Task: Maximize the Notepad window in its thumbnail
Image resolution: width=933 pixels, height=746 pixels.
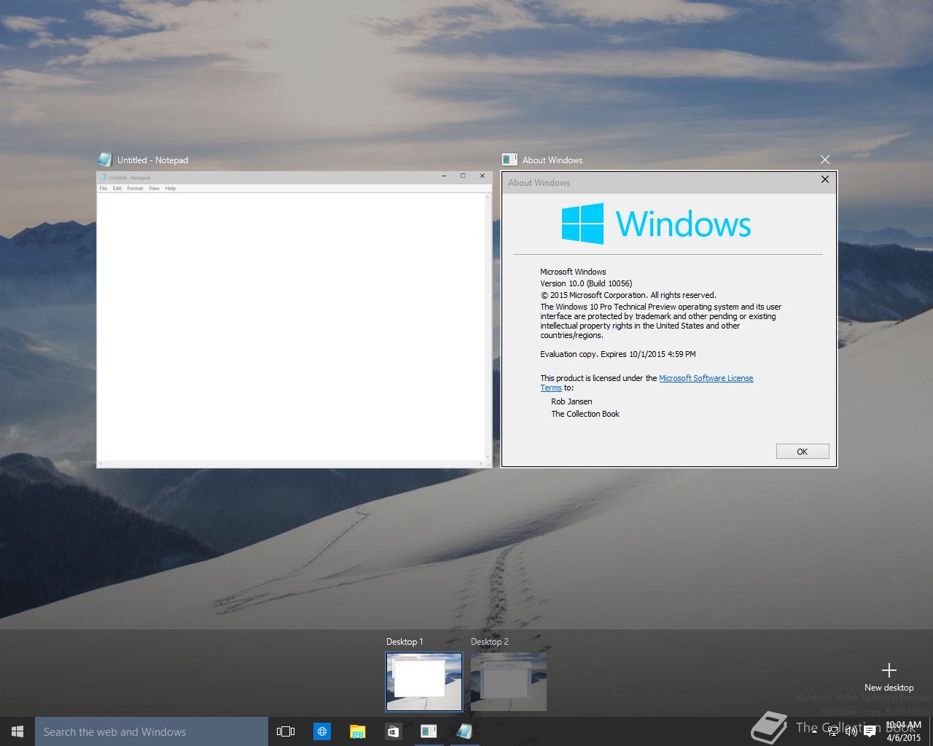Action: pos(463,176)
